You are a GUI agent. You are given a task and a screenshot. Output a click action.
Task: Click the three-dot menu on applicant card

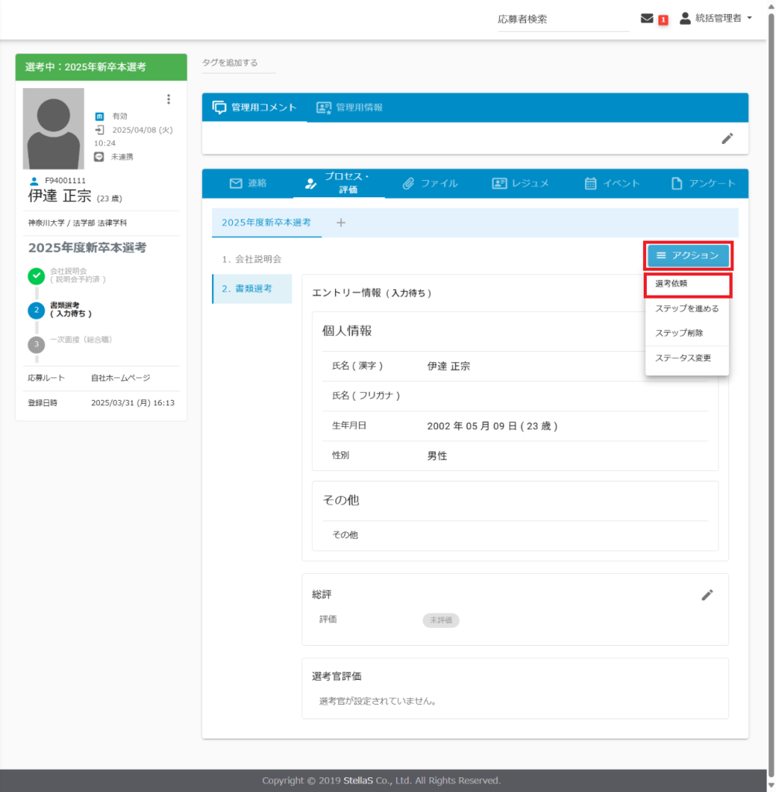[x=168, y=99]
